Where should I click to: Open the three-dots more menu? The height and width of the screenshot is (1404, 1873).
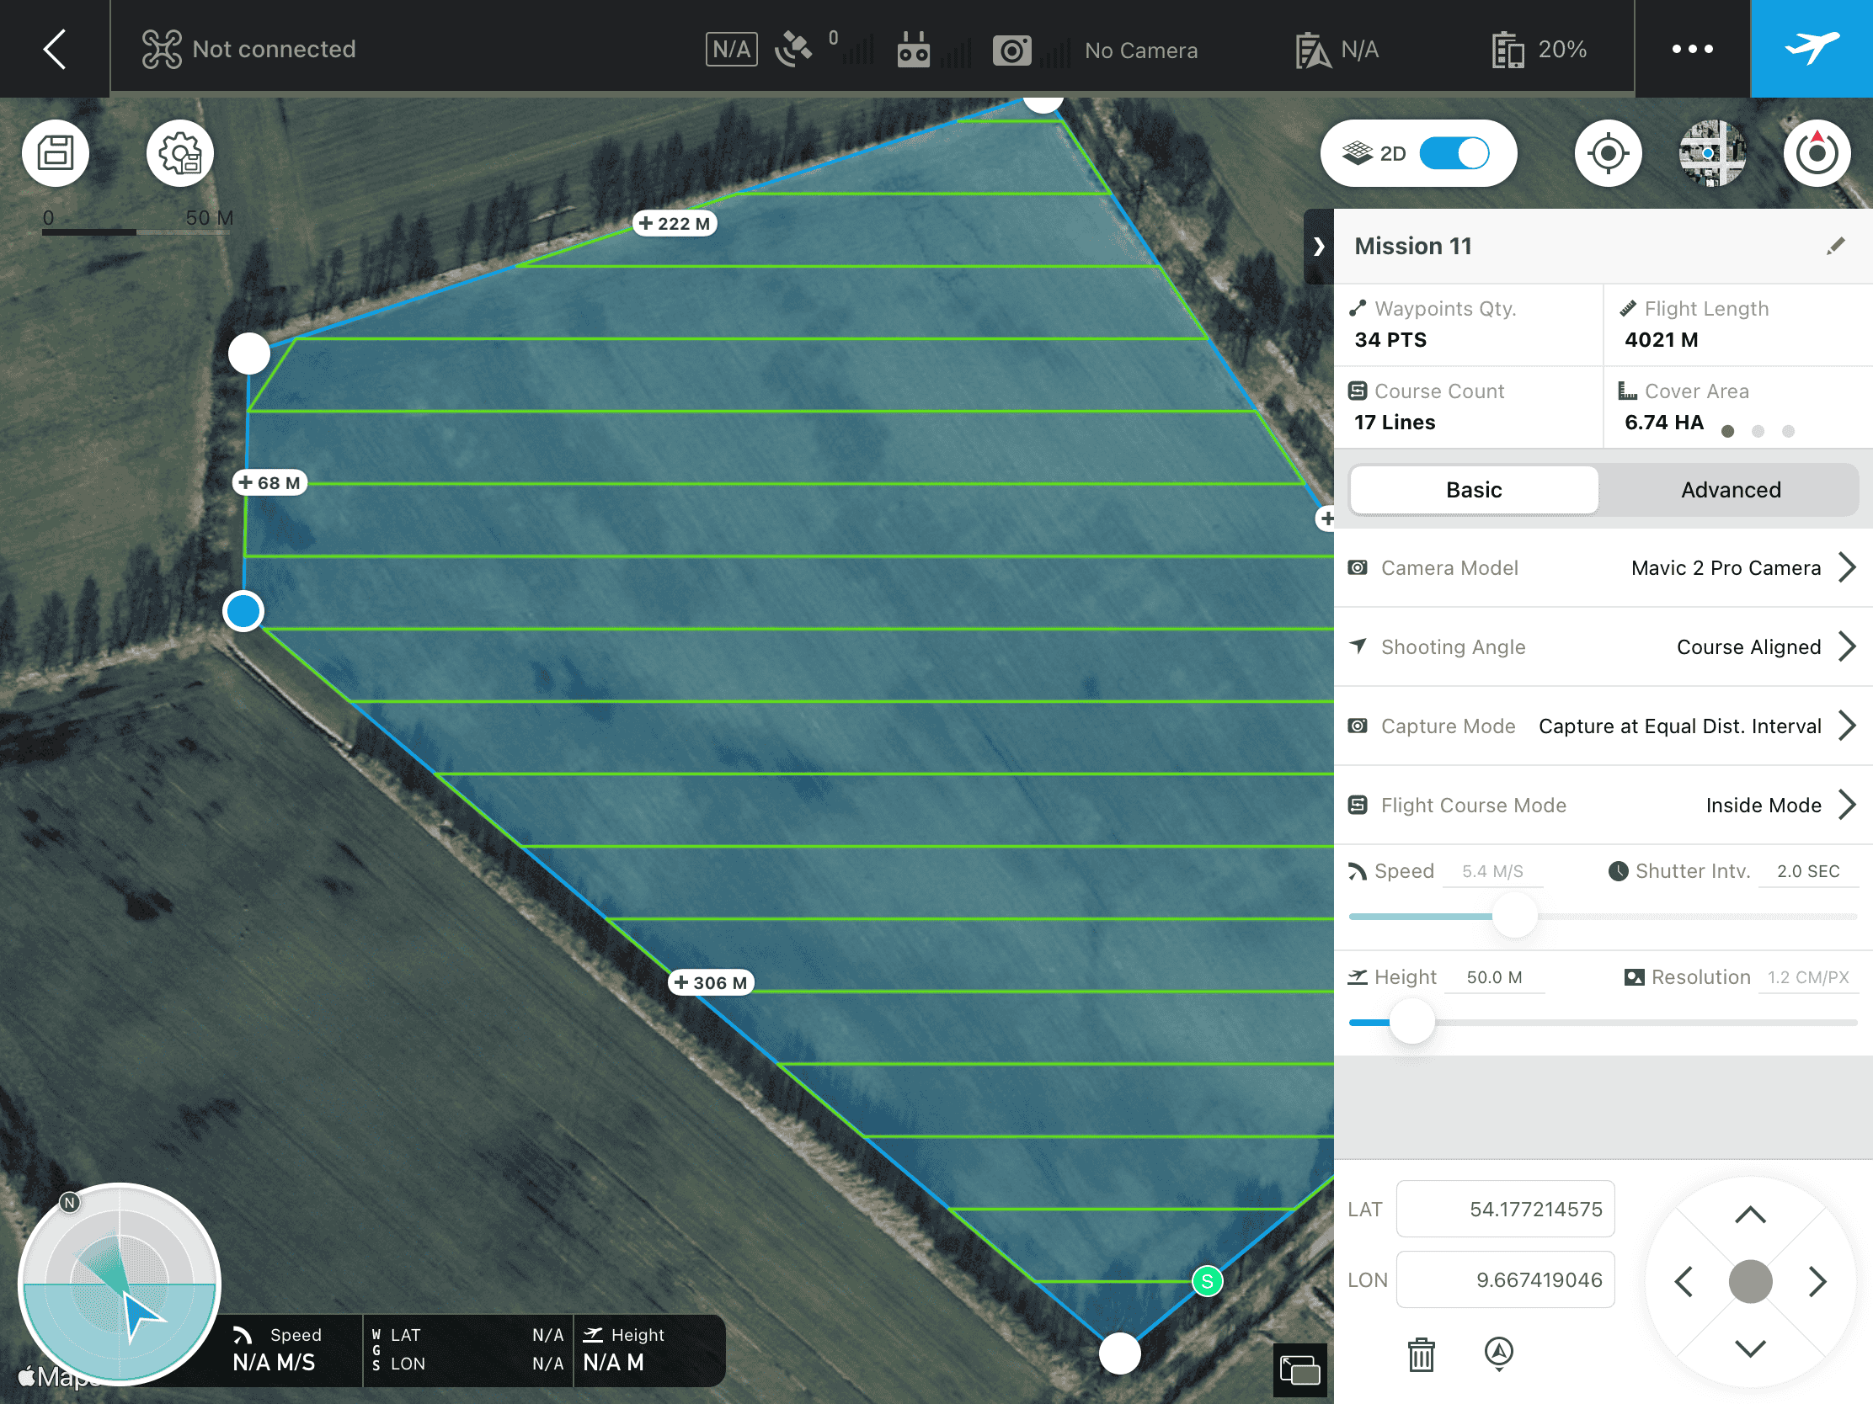(x=1691, y=49)
